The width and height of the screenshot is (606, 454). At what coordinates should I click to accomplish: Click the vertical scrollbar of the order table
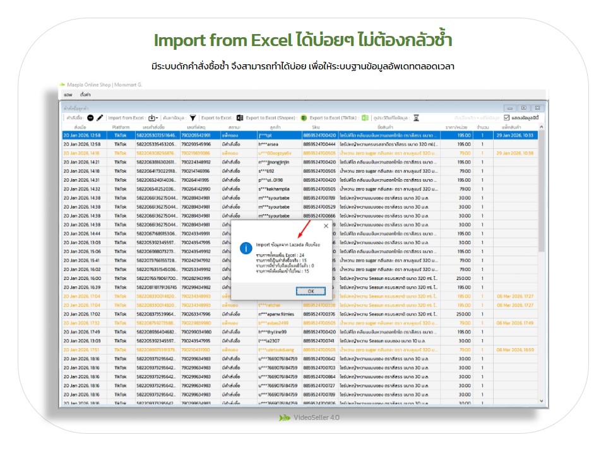point(541,252)
